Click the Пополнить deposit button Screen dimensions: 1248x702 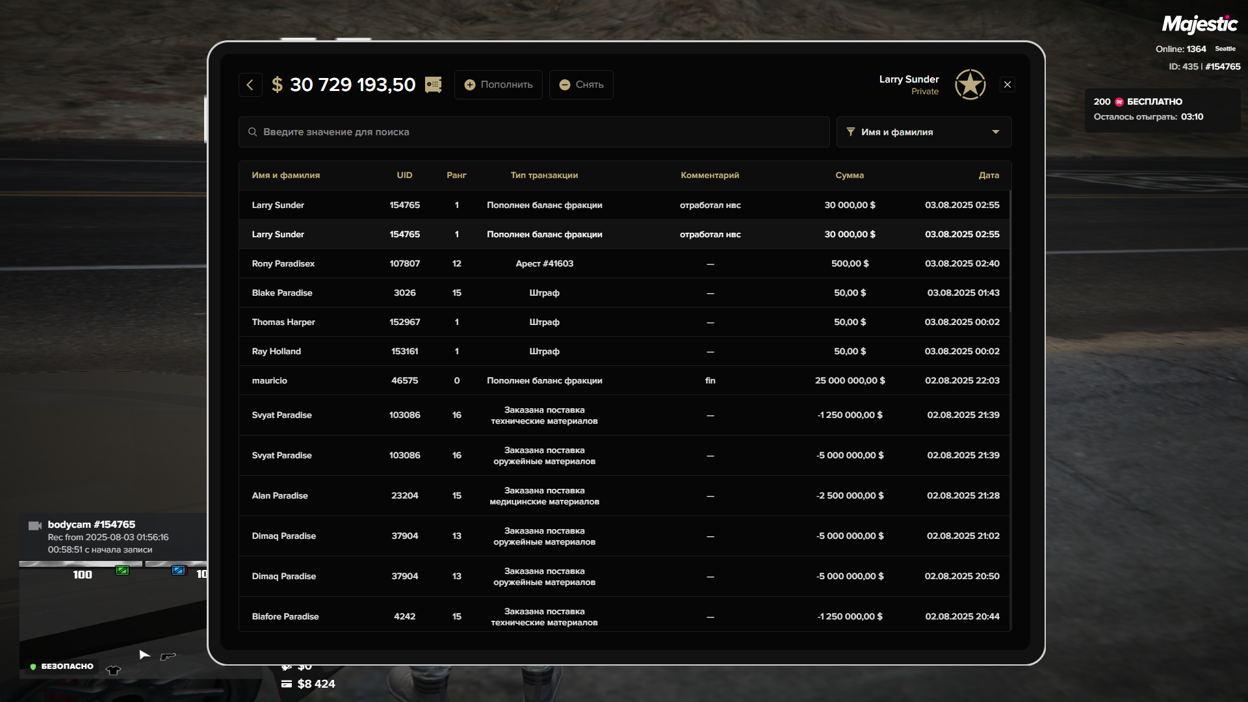coord(499,84)
